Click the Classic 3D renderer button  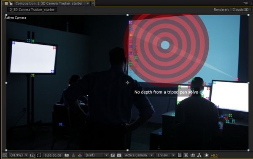coord(240,10)
